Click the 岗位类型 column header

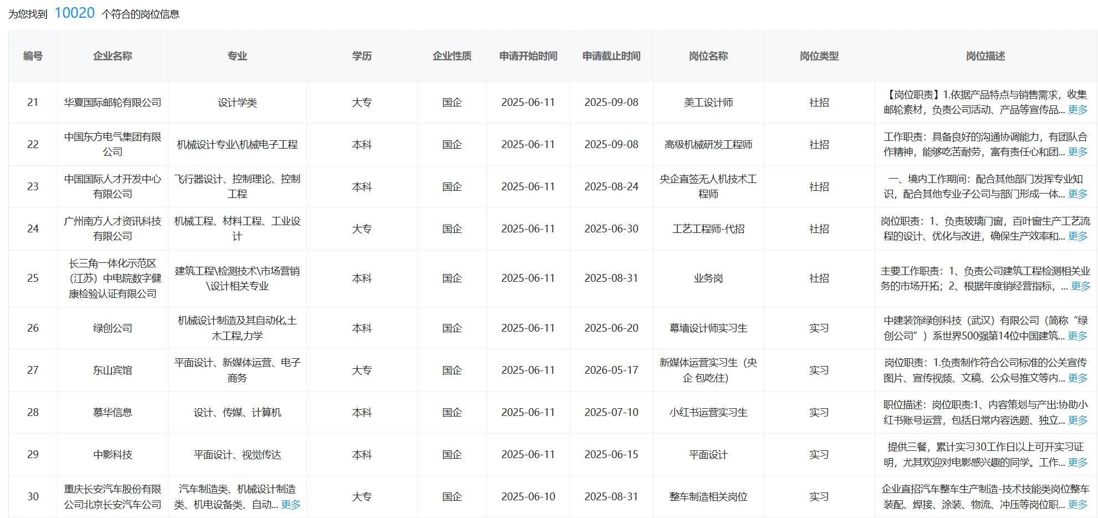(x=819, y=55)
